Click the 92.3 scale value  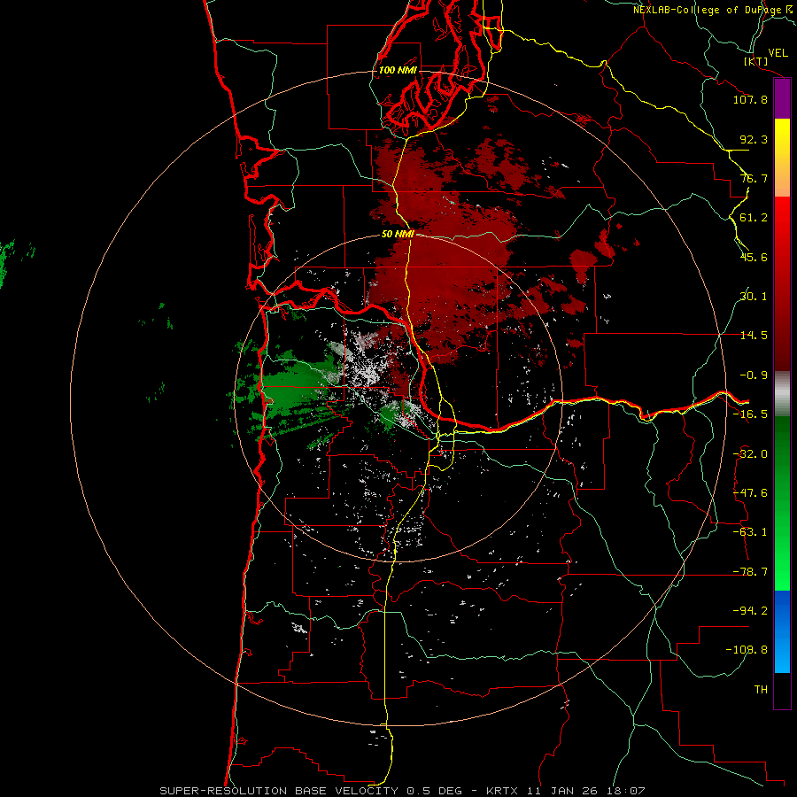[x=754, y=139]
